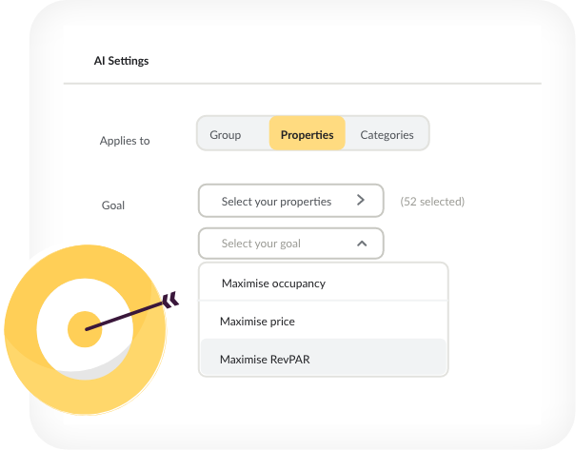Click the (52 selected) count text
Screen dimensions: 576x450
click(x=432, y=202)
